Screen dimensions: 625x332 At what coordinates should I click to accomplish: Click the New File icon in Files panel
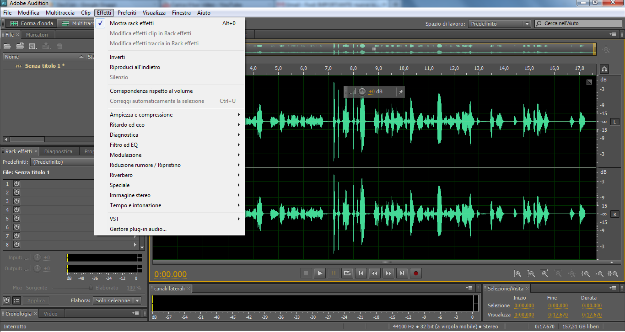coord(33,46)
